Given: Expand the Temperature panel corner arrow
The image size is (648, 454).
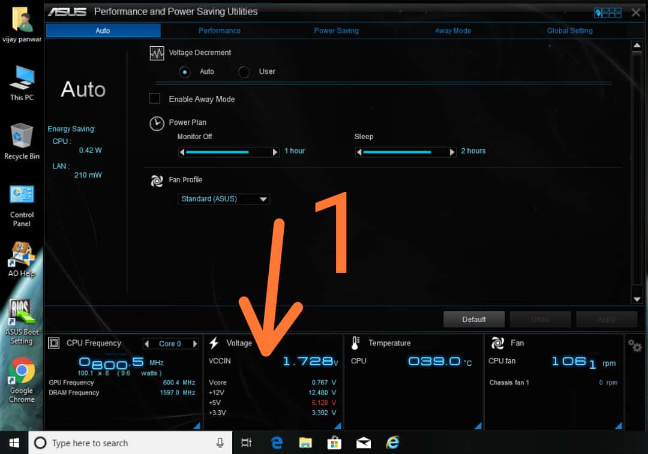Looking at the screenshot, I should click(478, 426).
